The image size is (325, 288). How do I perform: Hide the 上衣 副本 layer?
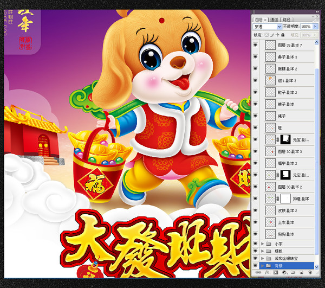[x=255, y=222]
